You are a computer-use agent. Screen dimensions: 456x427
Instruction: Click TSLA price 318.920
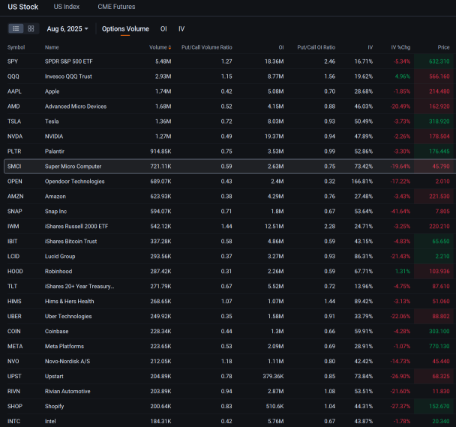439,122
